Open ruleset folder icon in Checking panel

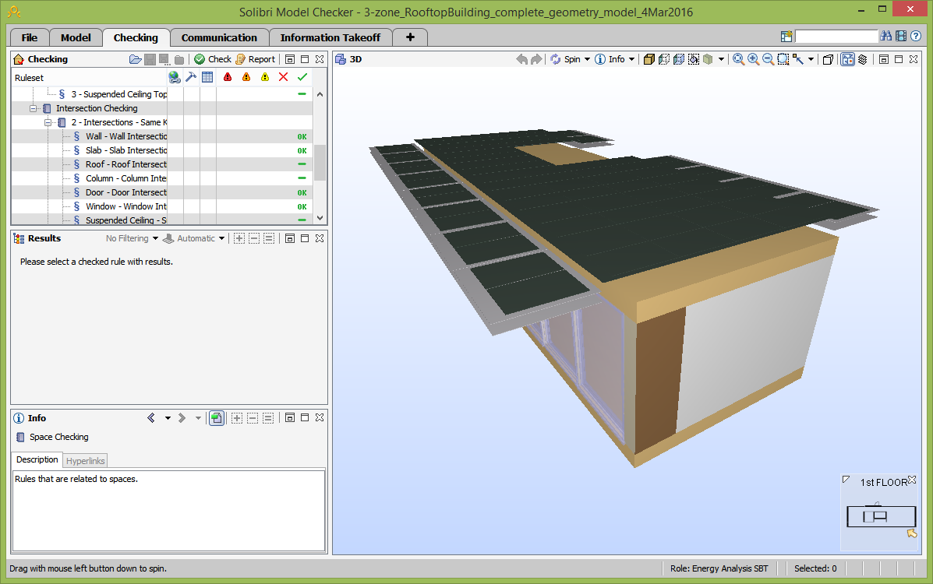coord(135,59)
